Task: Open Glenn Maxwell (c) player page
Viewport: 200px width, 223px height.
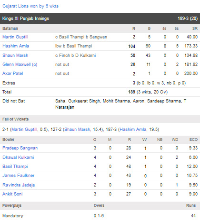Action: (x=20, y=65)
